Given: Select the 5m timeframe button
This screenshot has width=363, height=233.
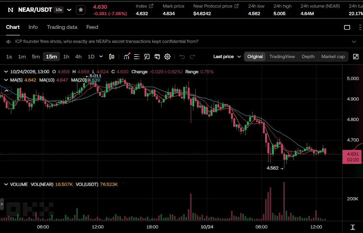Looking at the screenshot, I should tap(36, 57).
